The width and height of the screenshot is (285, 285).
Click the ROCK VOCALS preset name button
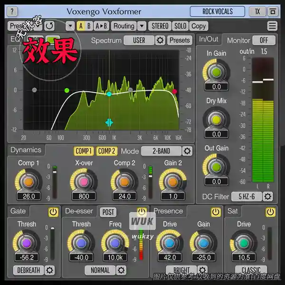218,11
